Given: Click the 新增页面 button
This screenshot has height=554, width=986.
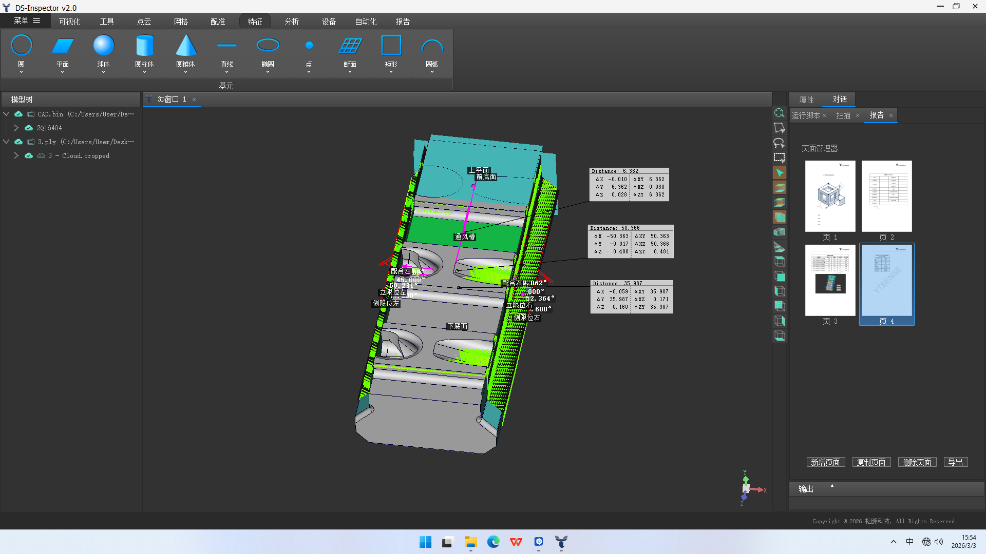Looking at the screenshot, I should point(825,462).
